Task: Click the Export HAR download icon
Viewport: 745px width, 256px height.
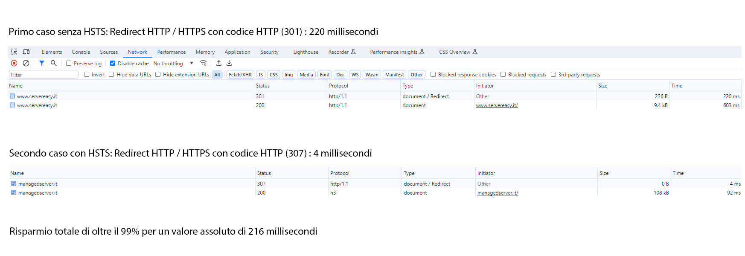Action: (x=229, y=63)
